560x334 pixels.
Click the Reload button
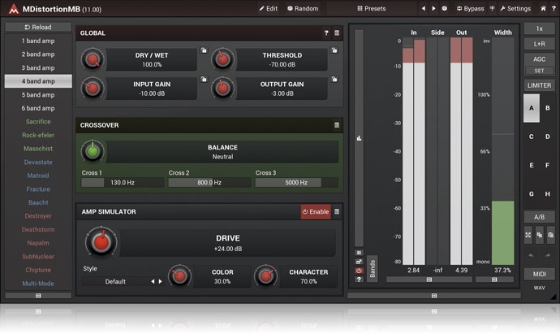pos(37,27)
